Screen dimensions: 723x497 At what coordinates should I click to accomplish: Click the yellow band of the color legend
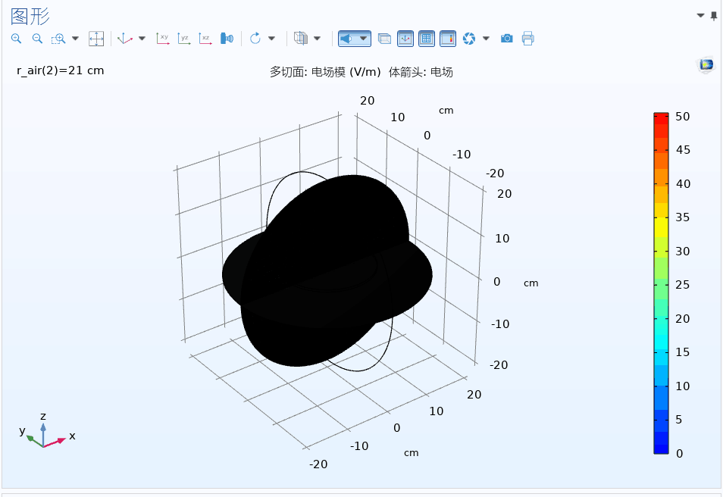(661, 227)
